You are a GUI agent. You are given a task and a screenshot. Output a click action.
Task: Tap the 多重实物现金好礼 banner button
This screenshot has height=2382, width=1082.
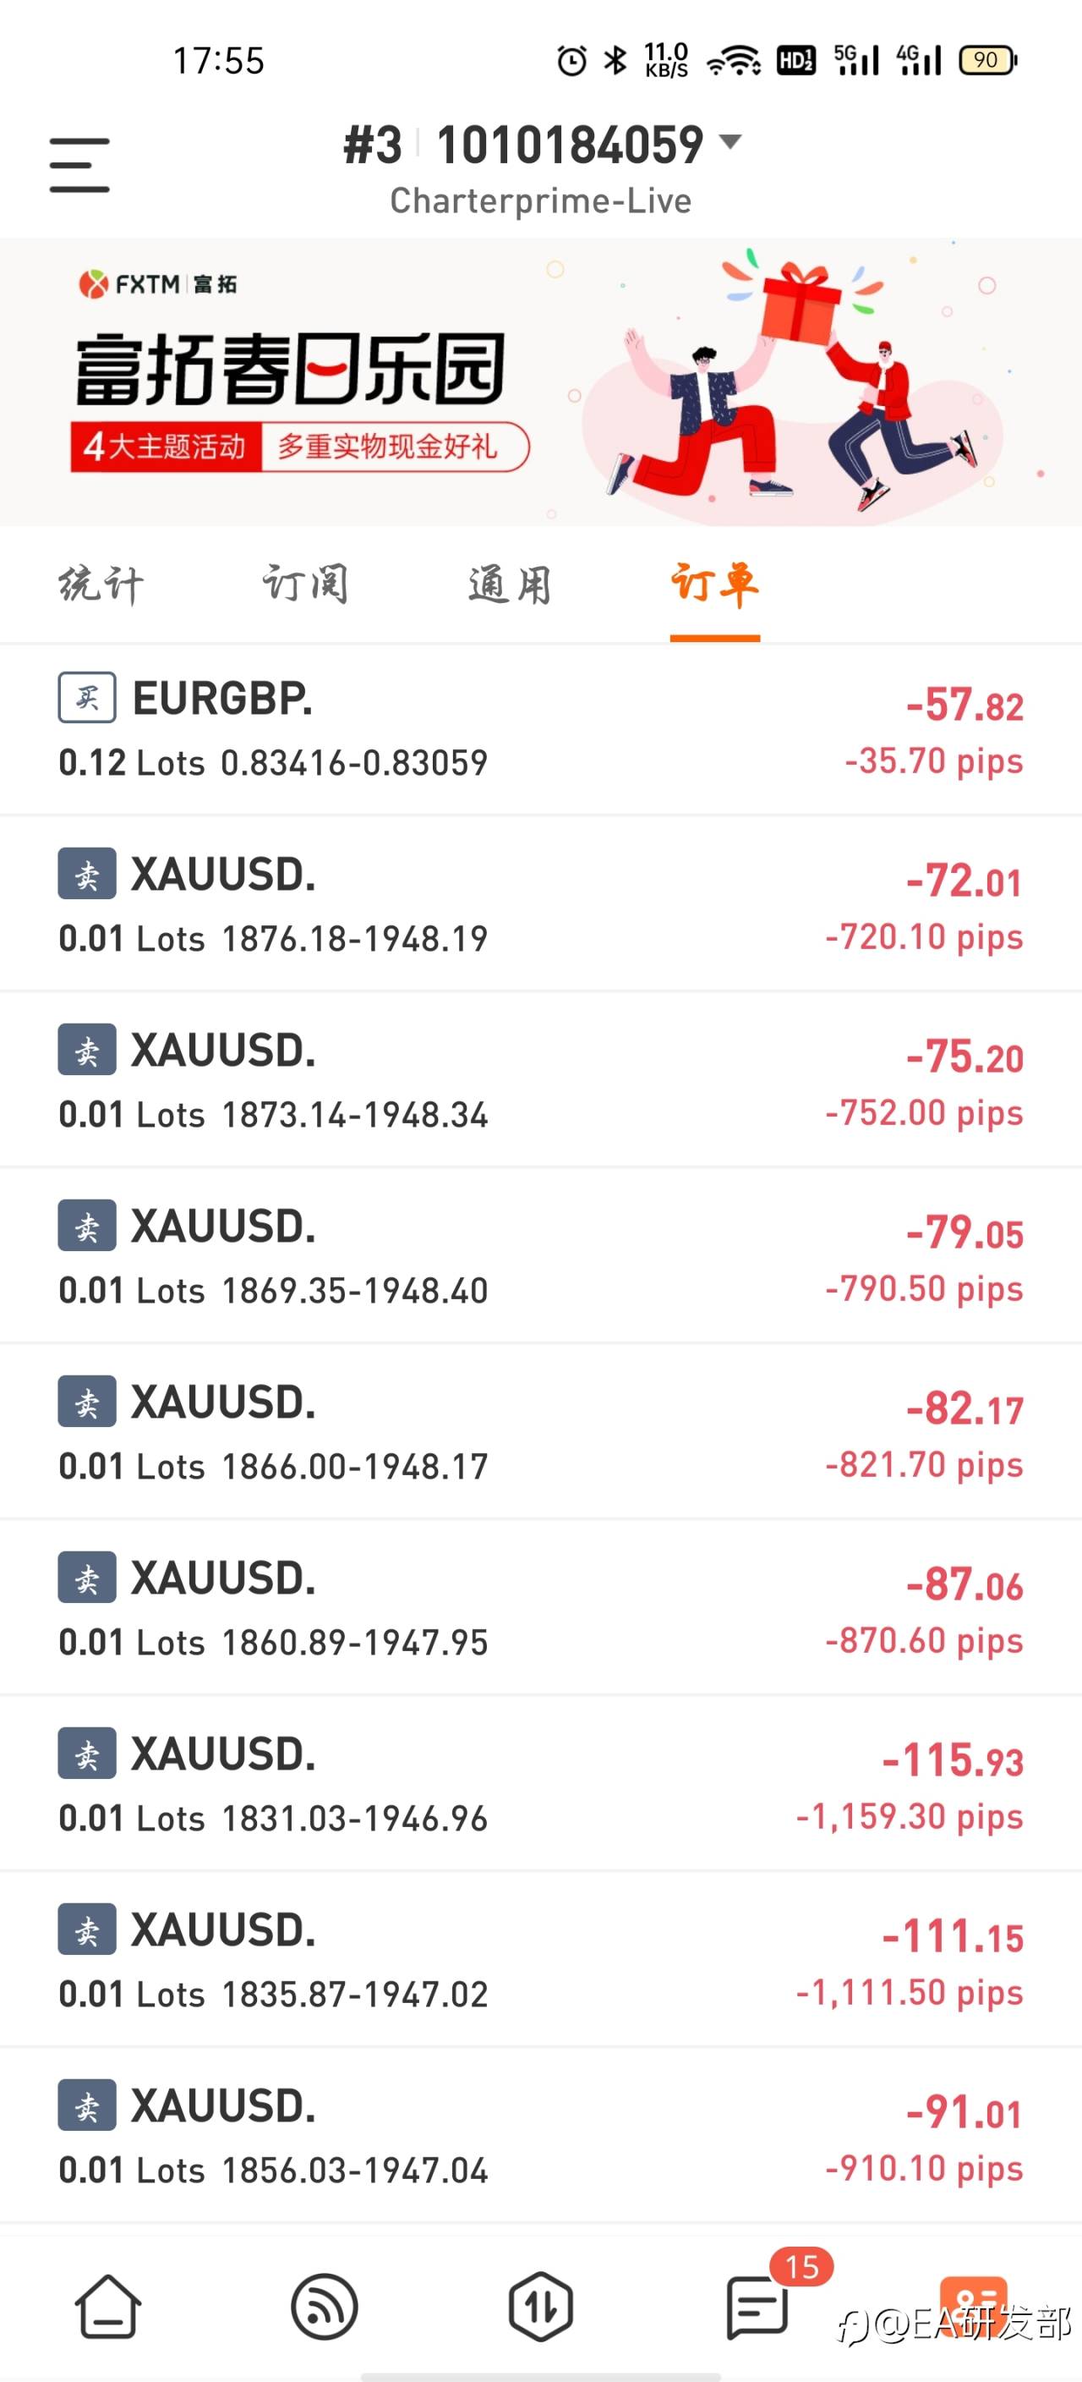[x=396, y=447]
